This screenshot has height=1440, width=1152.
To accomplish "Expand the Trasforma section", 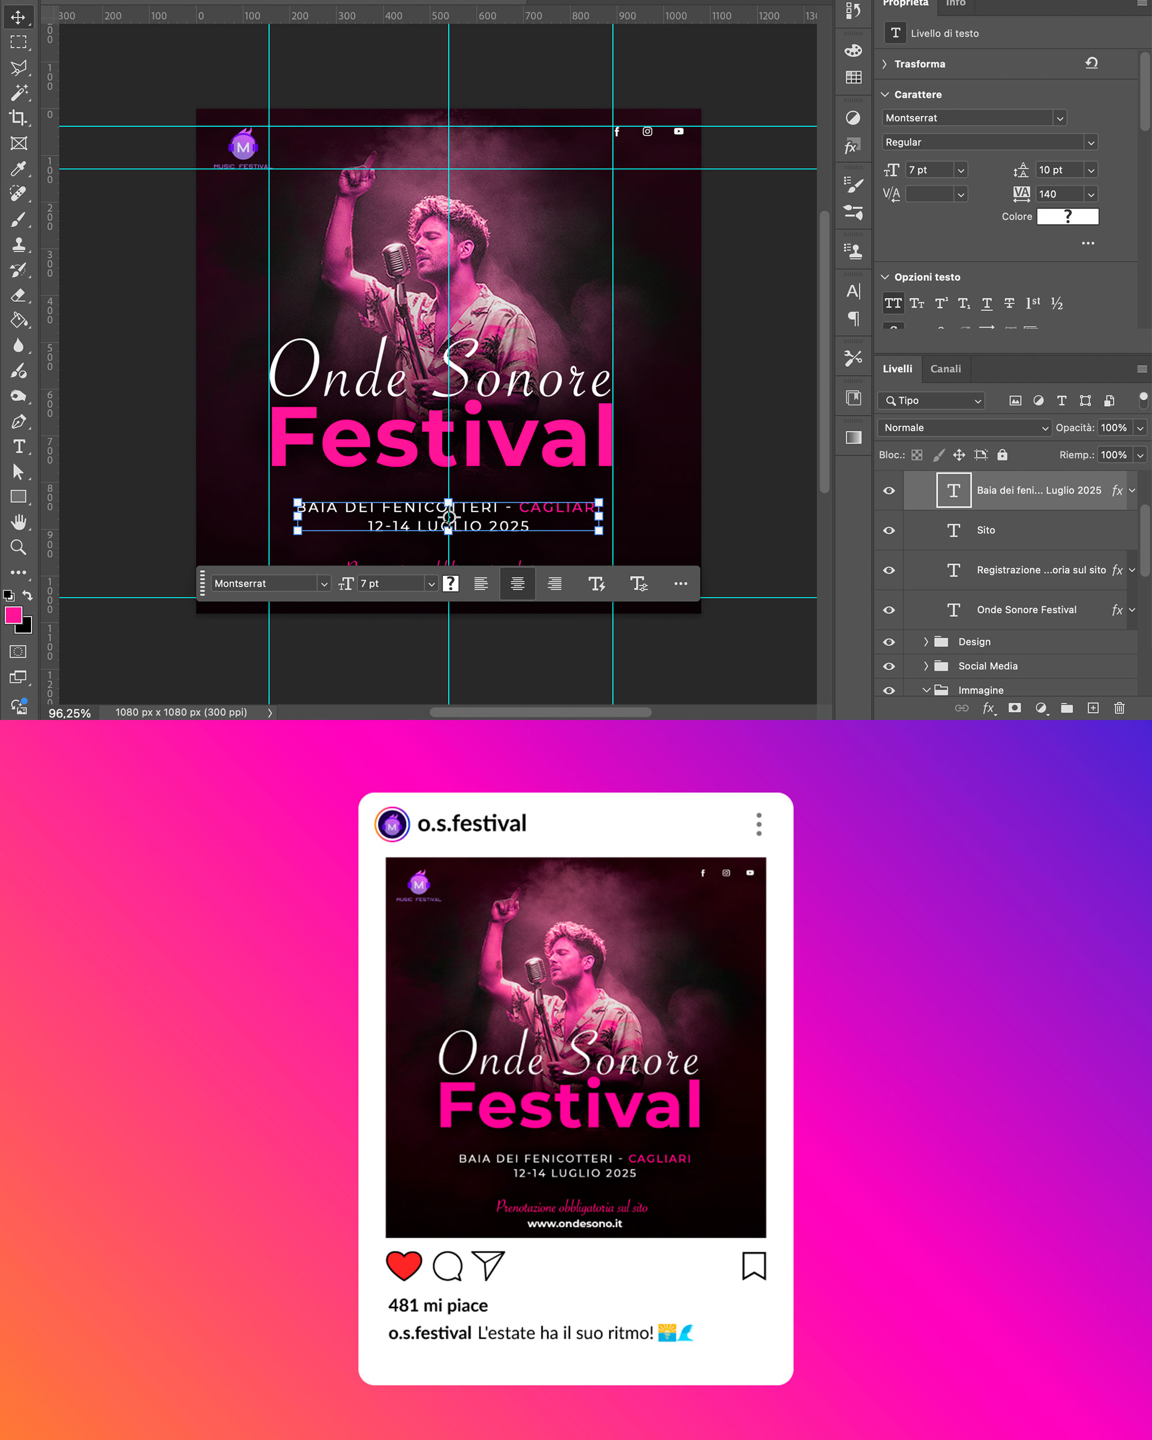I will (884, 64).
